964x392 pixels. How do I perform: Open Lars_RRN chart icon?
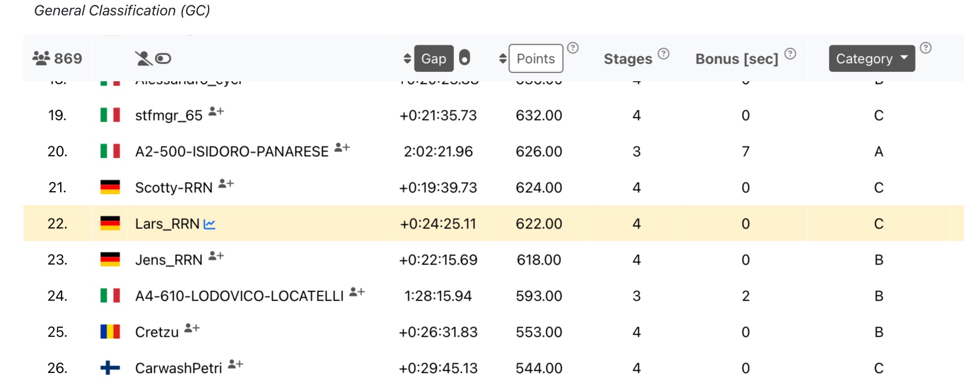[210, 224]
